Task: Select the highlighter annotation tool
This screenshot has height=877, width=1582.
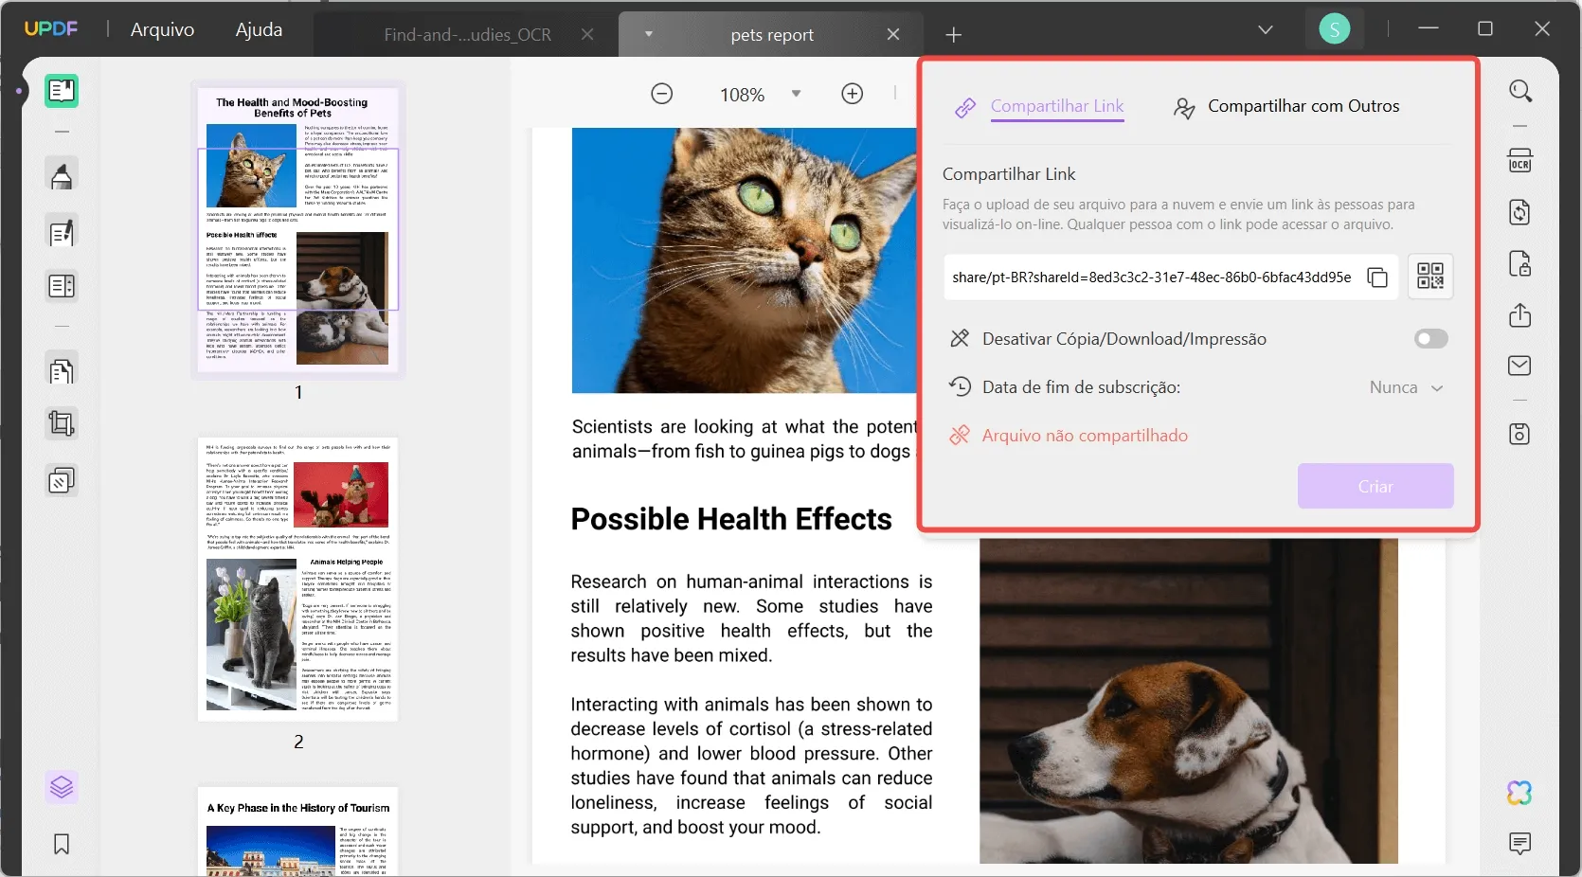Action: pyautogui.click(x=62, y=174)
